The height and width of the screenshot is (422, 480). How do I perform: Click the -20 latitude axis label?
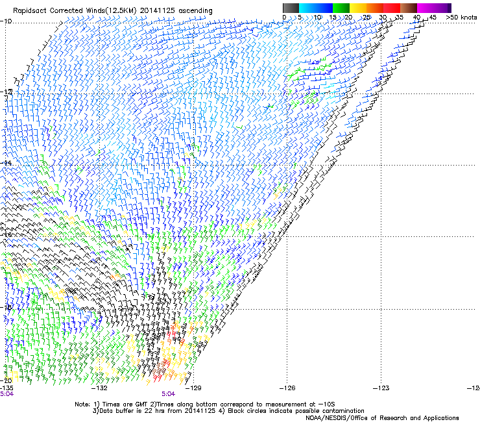(6, 380)
